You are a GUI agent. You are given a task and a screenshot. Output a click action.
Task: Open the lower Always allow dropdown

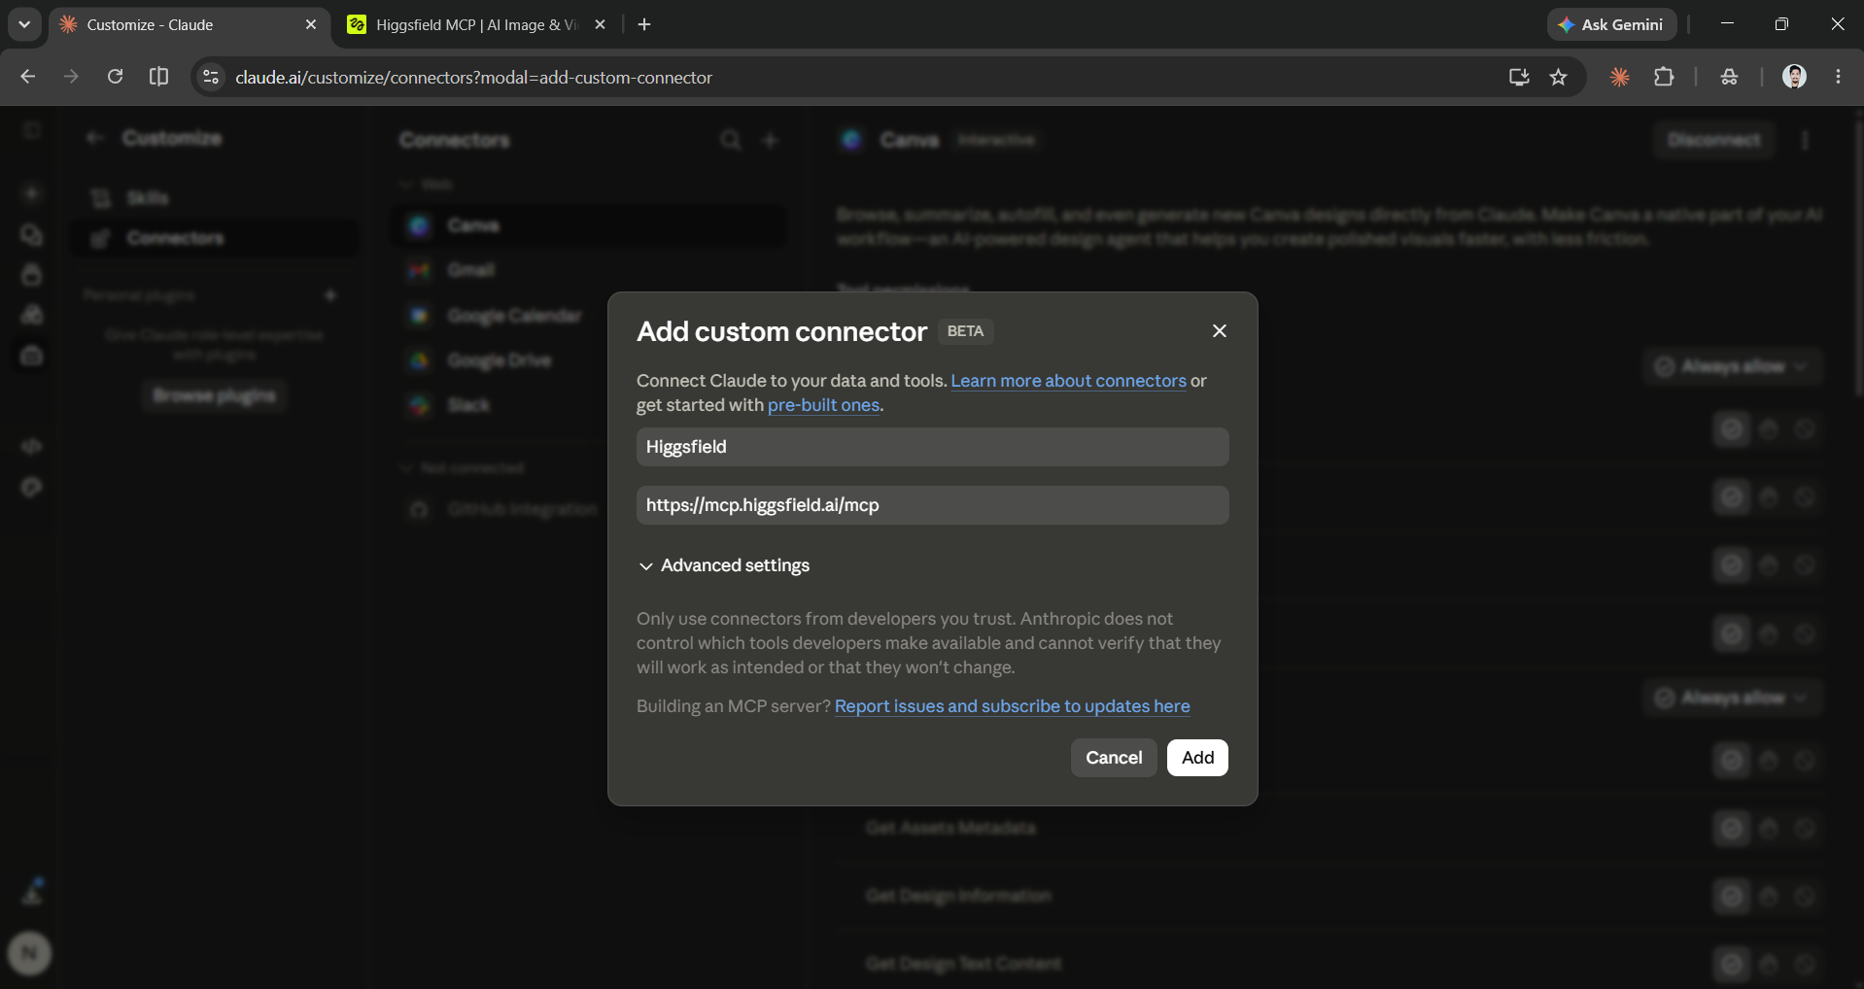coord(1732,698)
